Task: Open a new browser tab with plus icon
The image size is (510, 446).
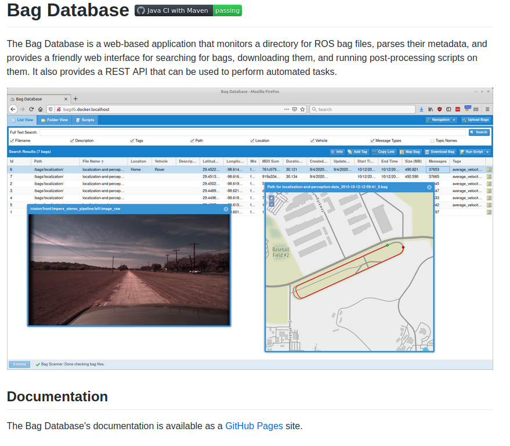Action: (75, 99)
